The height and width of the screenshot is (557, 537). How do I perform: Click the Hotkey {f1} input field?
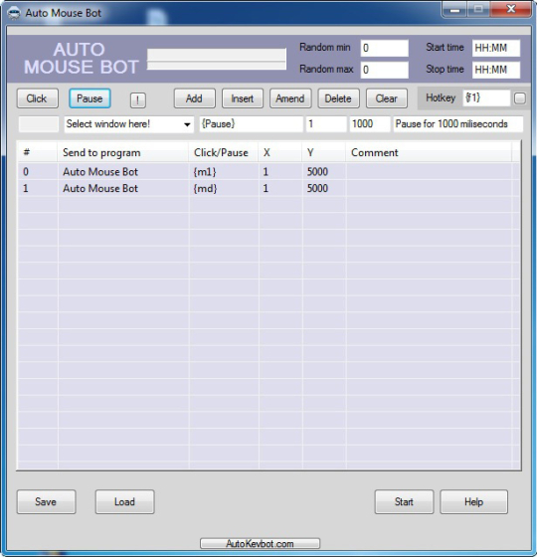[486, 97]
